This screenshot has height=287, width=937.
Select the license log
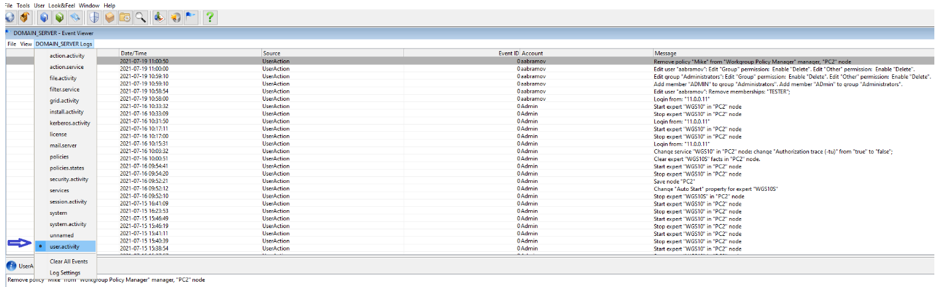pos(66,135)
